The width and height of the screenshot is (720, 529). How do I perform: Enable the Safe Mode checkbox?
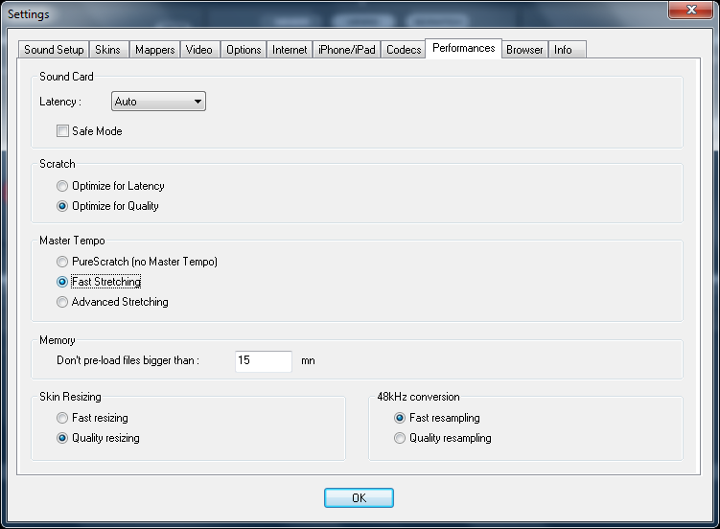tap(63, 131)
